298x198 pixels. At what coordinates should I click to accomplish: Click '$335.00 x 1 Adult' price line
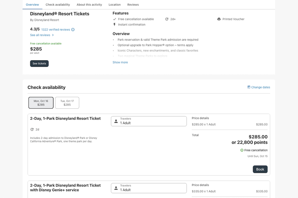[204, 191]
